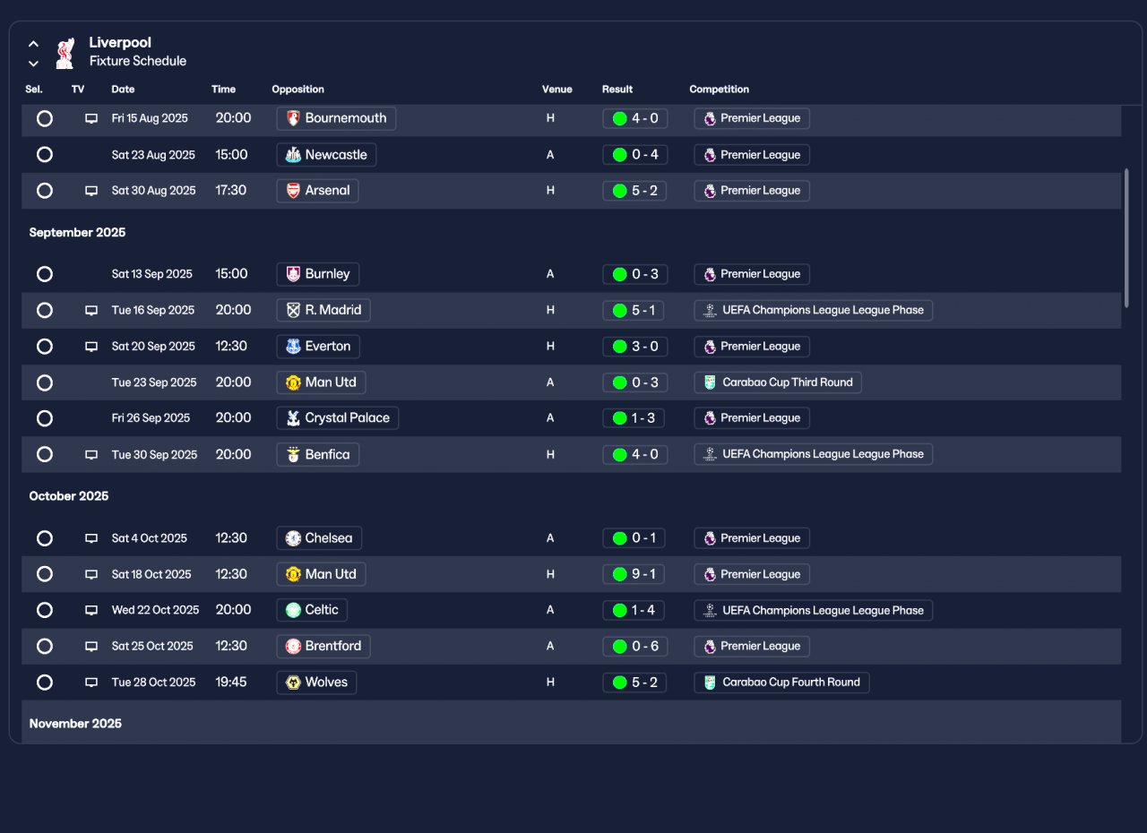
Task: Click the October 2025 month heading
Action: (69, 496)
